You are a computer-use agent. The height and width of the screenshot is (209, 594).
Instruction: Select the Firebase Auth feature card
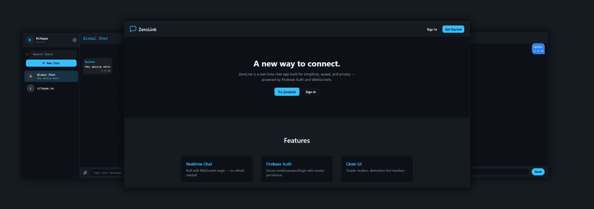click(x=297, y=169)
